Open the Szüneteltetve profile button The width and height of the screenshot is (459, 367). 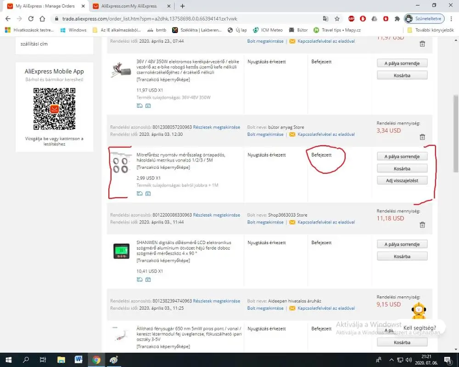coord(424,19)
